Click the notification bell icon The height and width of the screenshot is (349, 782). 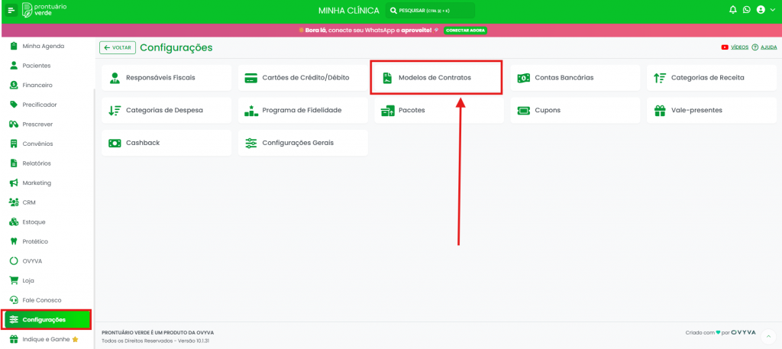pos(733,10)
